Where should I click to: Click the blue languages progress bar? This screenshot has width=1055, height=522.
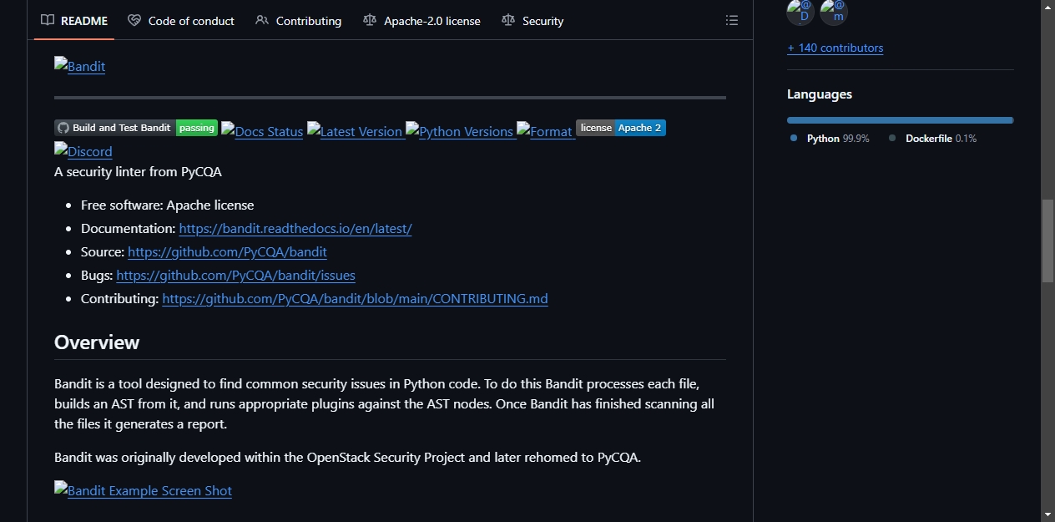(900, 120)
